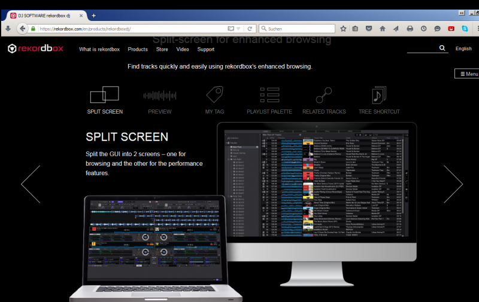Go to previous slide with left arrow
479x302 pixels.
click(31, 184)
